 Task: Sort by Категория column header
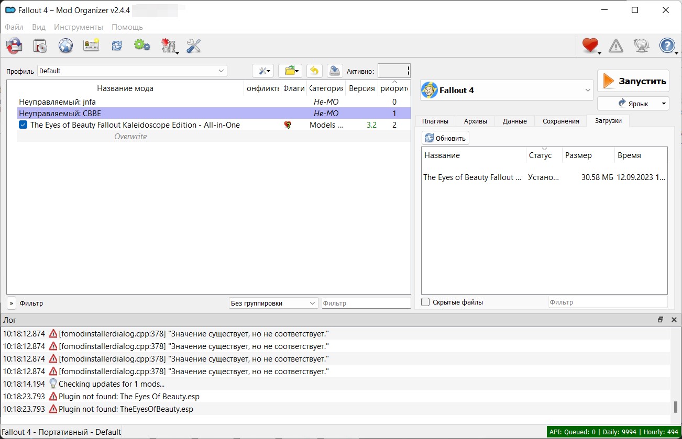point(326,88)
